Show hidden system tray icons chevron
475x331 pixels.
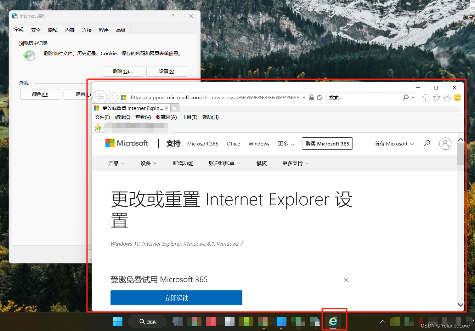click(x=383, y=322)
